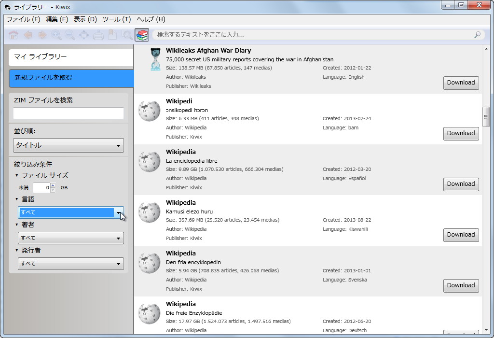The image size is (494, 338).
Task: Click the Publisher: Wikileaks text
Action: [x=189, y=86]
